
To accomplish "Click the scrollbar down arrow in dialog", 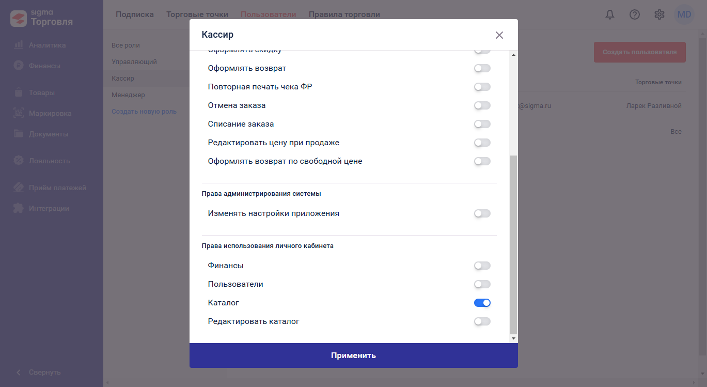I will point(513,338).
